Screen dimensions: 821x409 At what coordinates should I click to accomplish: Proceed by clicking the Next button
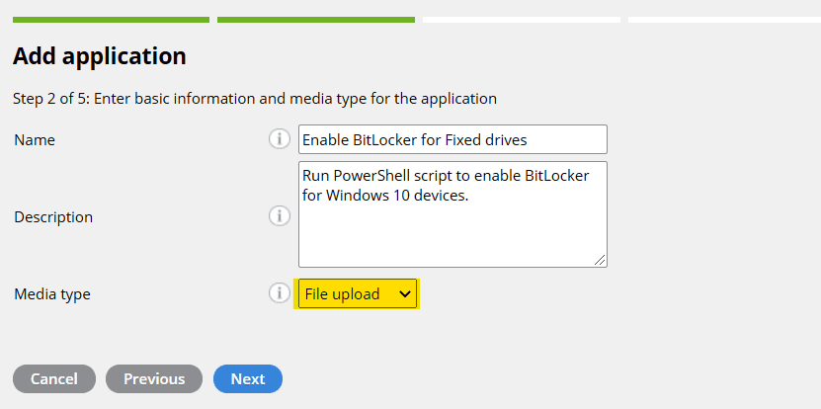(248, 378)
